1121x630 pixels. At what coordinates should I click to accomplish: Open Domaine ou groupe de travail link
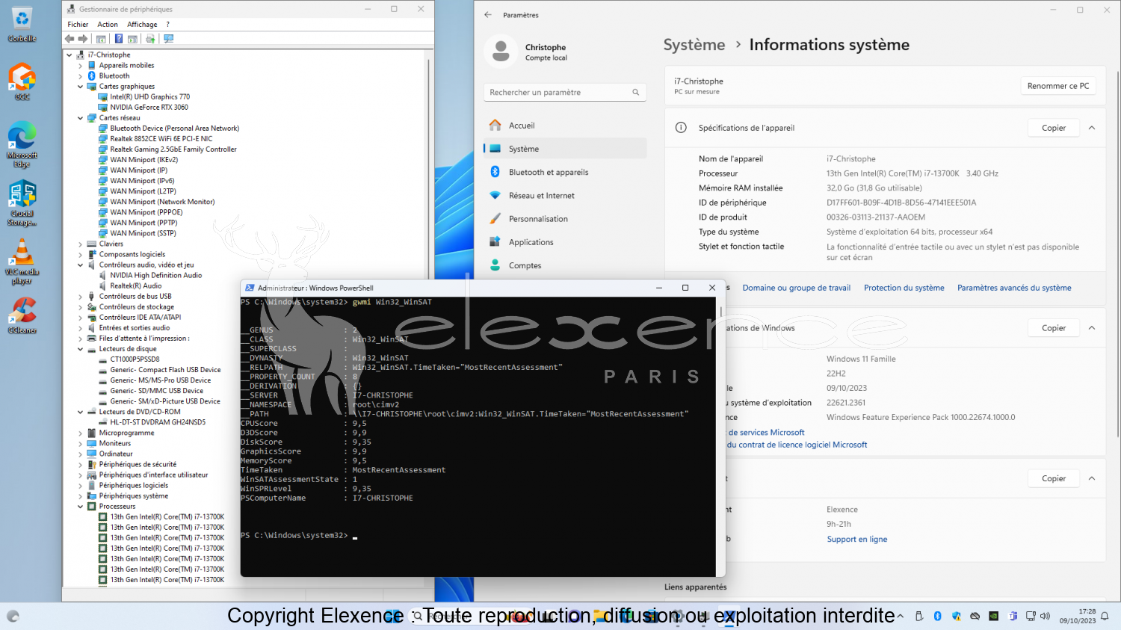click(x=796, y=288)
